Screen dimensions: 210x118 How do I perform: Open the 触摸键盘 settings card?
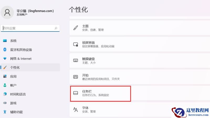click(140, 61)
